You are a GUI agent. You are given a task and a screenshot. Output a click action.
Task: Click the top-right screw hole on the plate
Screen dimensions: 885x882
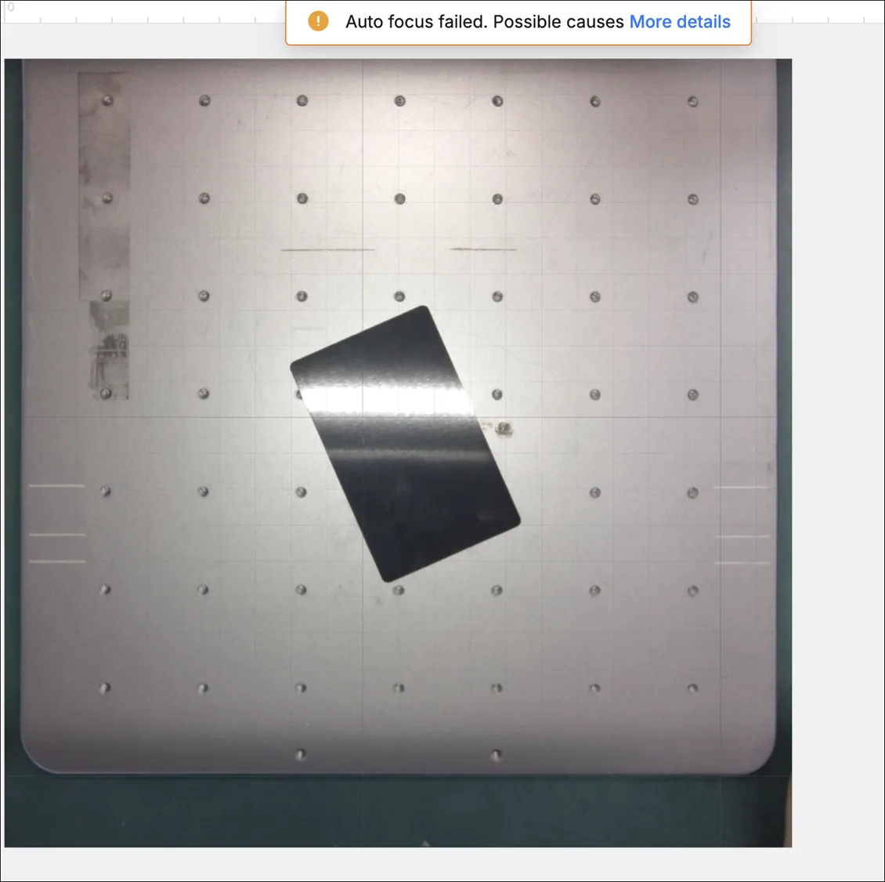(x=692, y=102)
